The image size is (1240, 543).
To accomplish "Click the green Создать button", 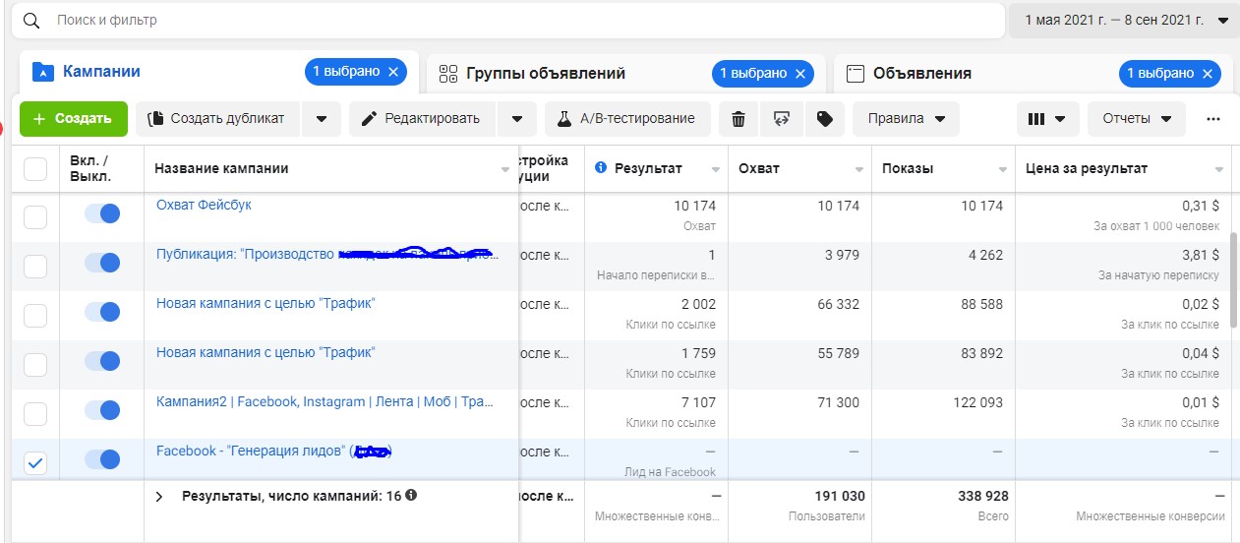I will (x=73, y=119).
